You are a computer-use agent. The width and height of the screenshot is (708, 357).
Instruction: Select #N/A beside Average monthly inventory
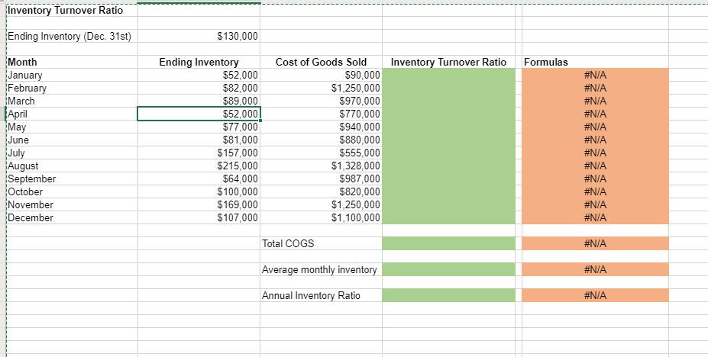595,270
